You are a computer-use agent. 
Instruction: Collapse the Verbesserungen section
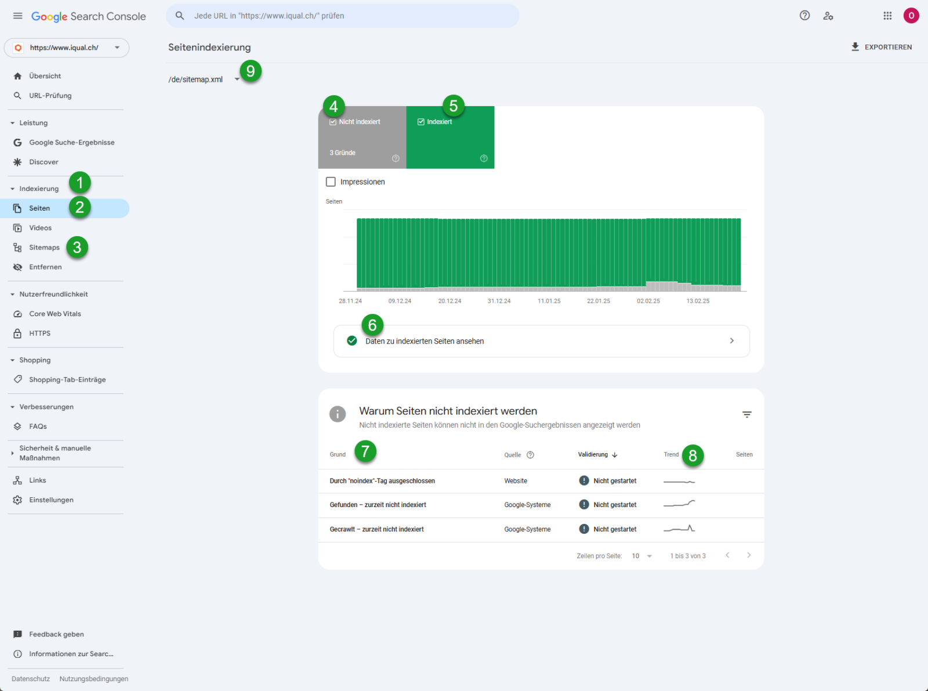tap(12, 407)
